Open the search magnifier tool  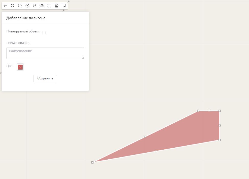(x=20, y=6)
